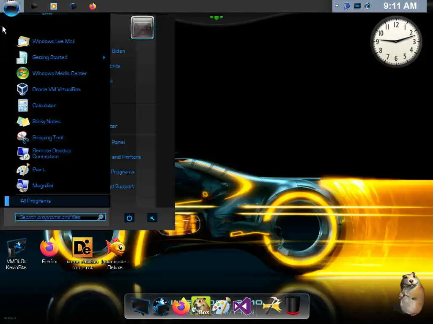Launch Oracle VM VirtualBox
The height and width of the screenshot is (324, 433).
point(58,89)
